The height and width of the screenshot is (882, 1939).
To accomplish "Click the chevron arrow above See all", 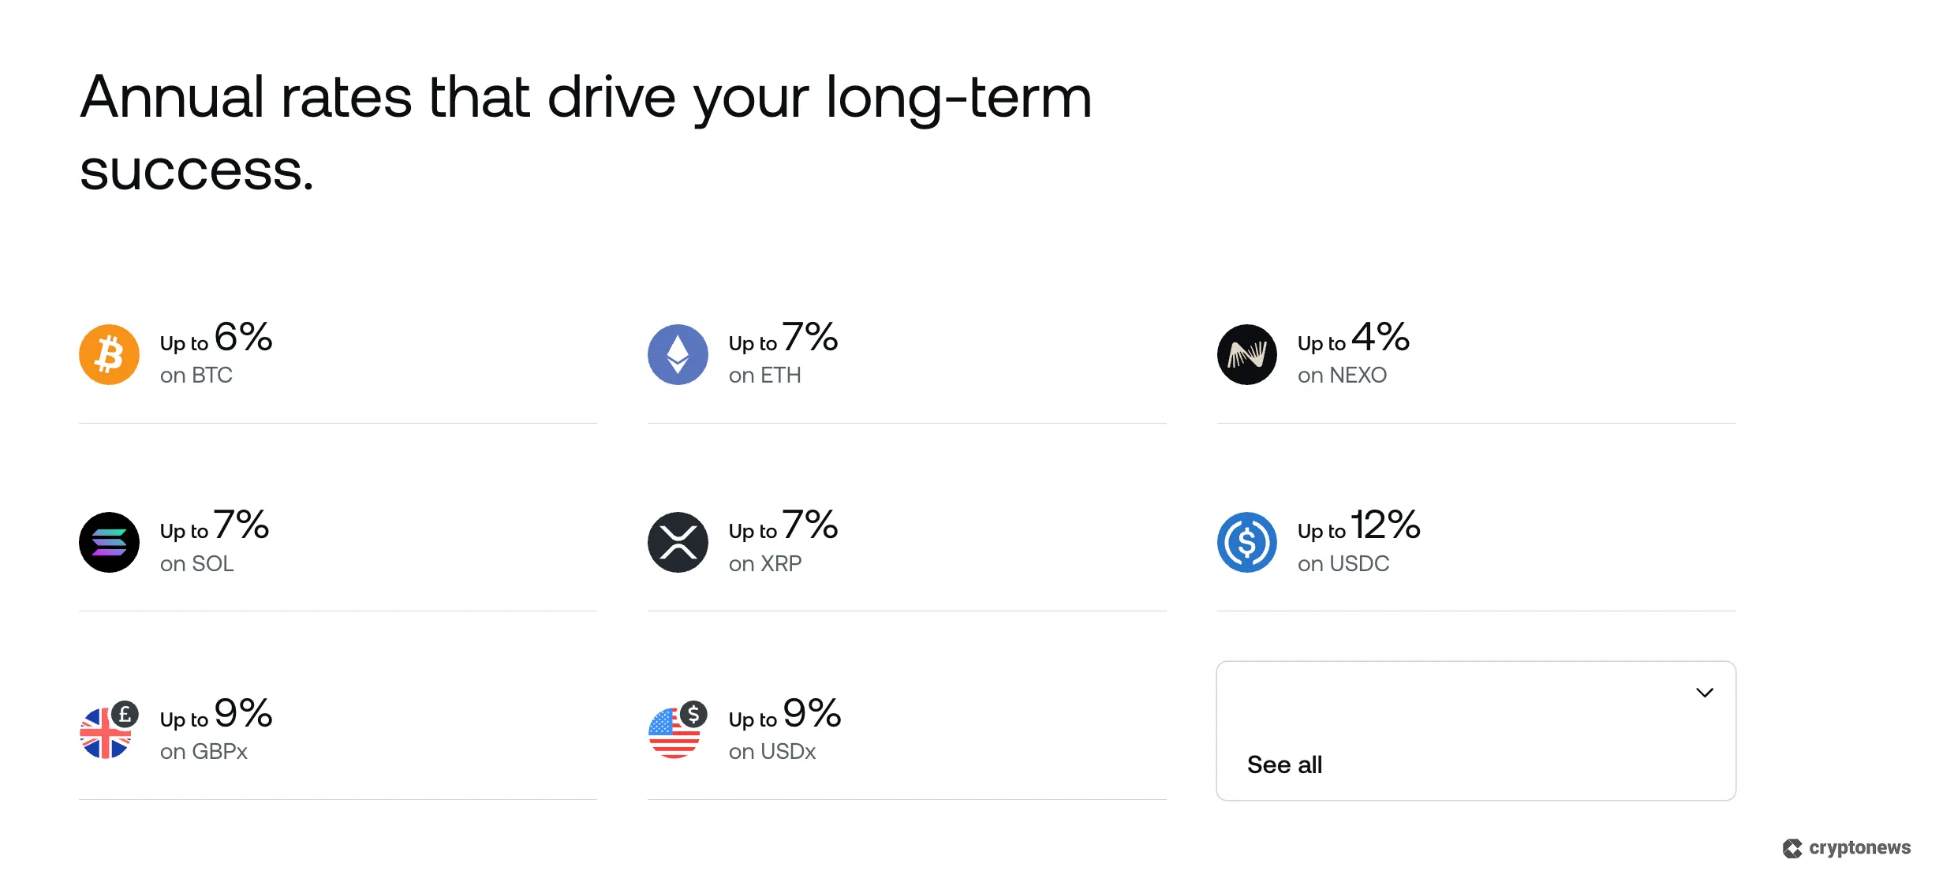I will 1705,692.
